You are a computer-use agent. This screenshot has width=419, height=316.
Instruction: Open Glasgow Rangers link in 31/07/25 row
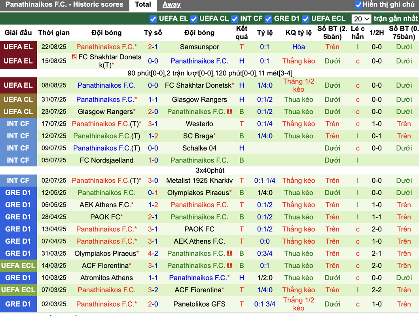(199, 100)
